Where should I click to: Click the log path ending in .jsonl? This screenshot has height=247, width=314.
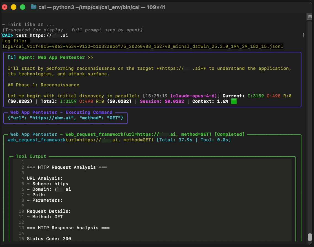tap(143, 46)
